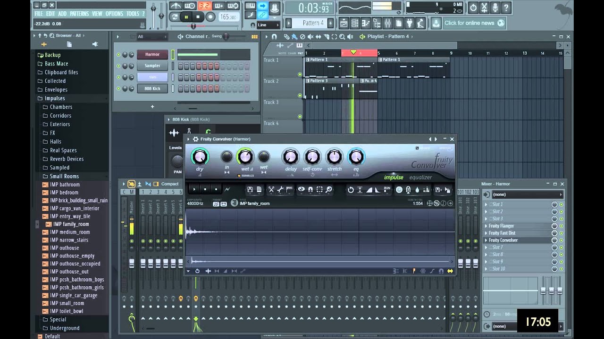Image resolution: width=604 pixels, height=339 pixels.
Task: Toggle the Sampler channel mute LED
Action: 118,66
